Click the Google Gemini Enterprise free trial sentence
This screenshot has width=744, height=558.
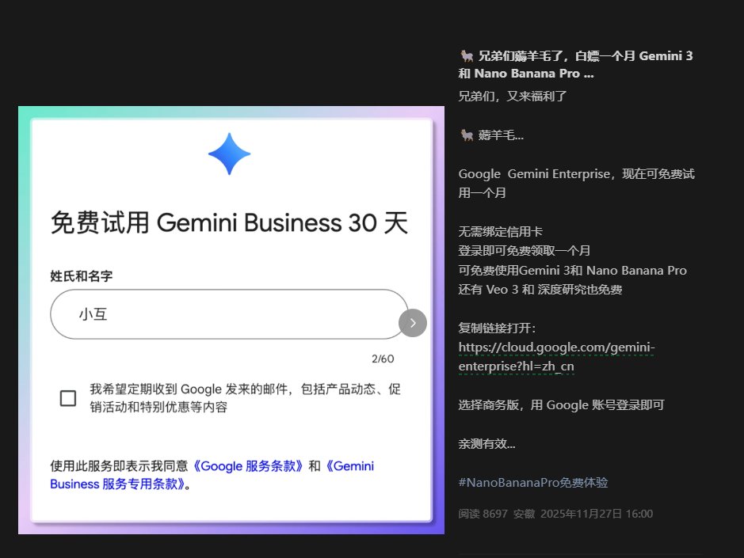576,183
